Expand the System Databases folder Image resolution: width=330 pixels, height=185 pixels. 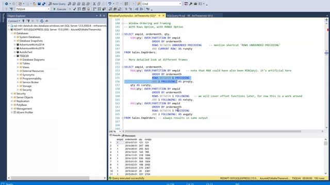(15, 37)
